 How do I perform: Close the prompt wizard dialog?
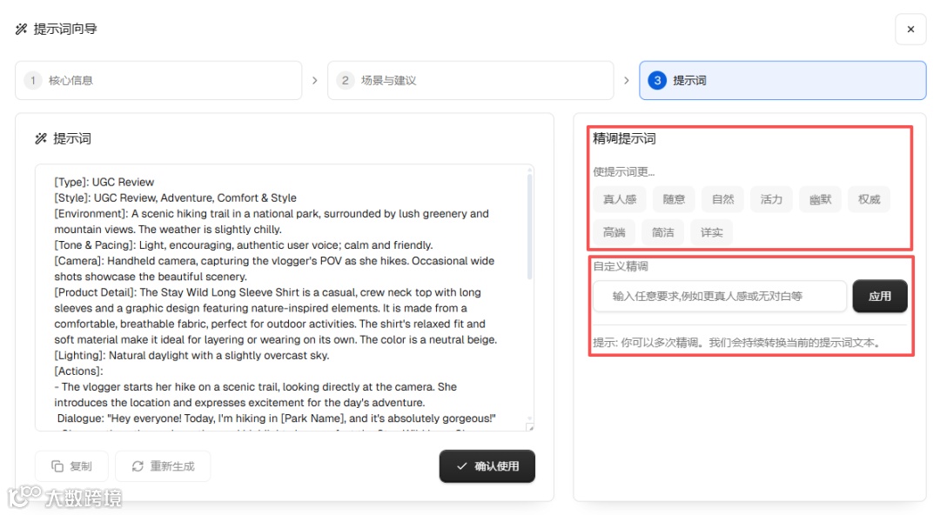(x=910, y=29)
